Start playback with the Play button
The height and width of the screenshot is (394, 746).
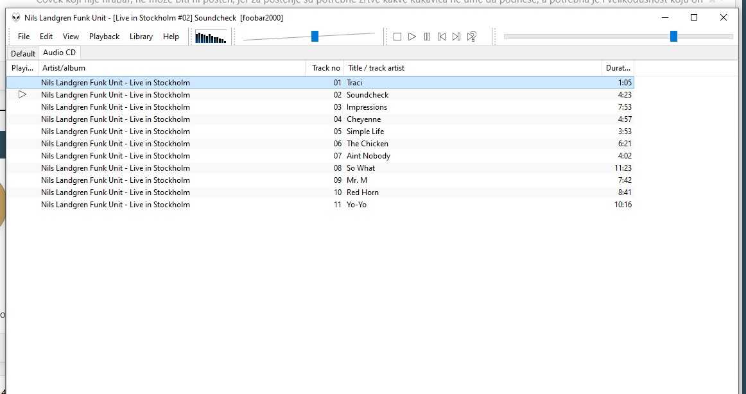[x=412, y=37]
